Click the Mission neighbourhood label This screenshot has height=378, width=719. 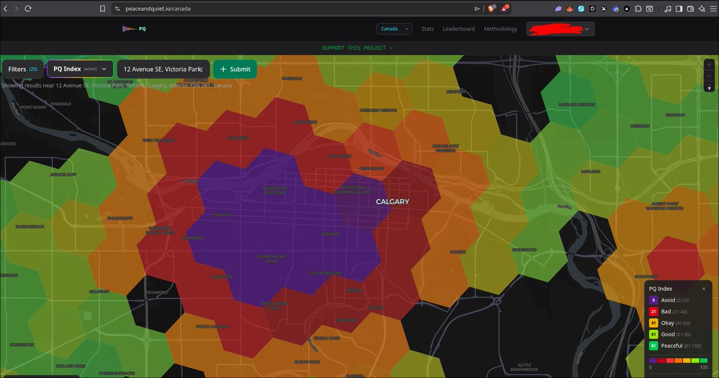[x=354, y=291]
